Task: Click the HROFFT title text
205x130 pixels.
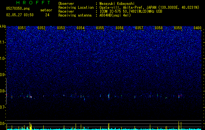Action: pos(33,3)
